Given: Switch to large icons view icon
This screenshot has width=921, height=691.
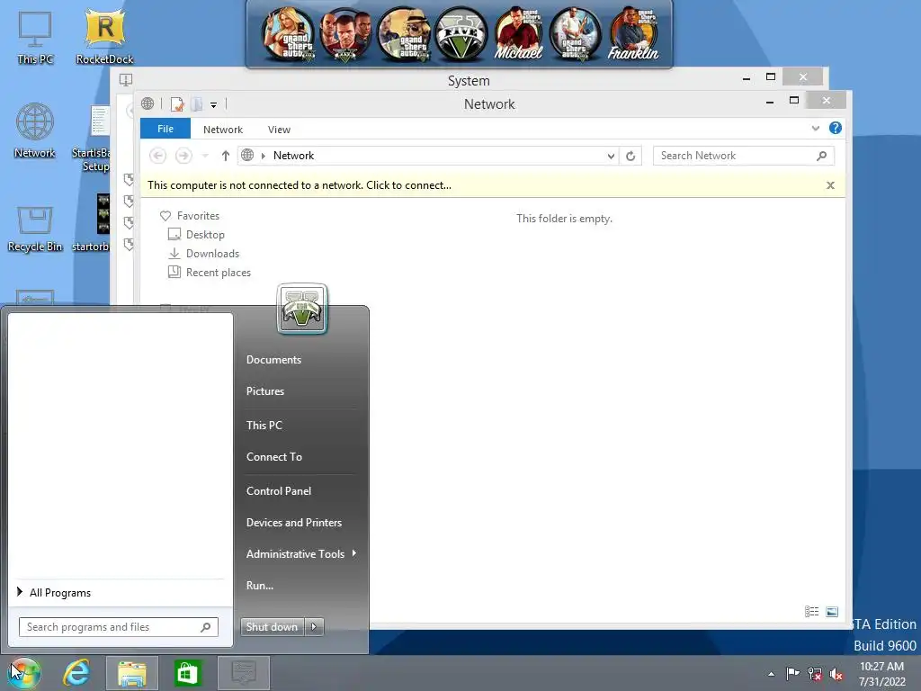Looking at the screenshot, I should tap(832, 612).
